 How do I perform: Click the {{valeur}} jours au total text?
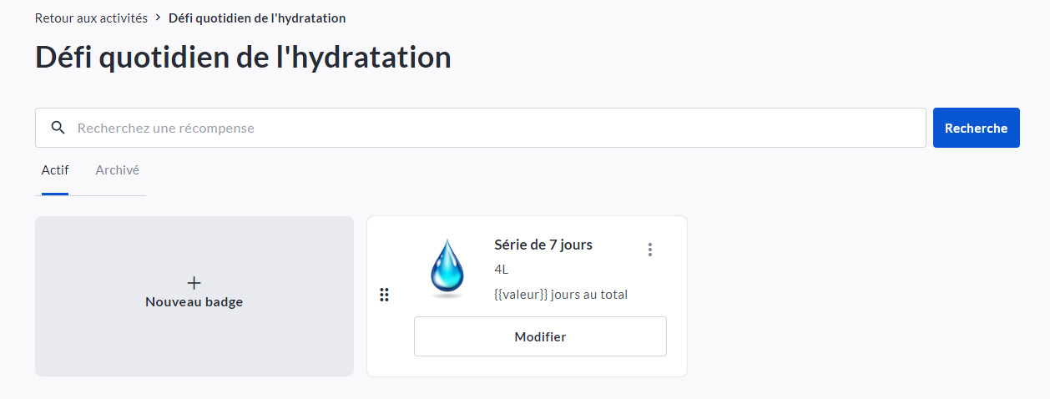(x=561, y=294)
